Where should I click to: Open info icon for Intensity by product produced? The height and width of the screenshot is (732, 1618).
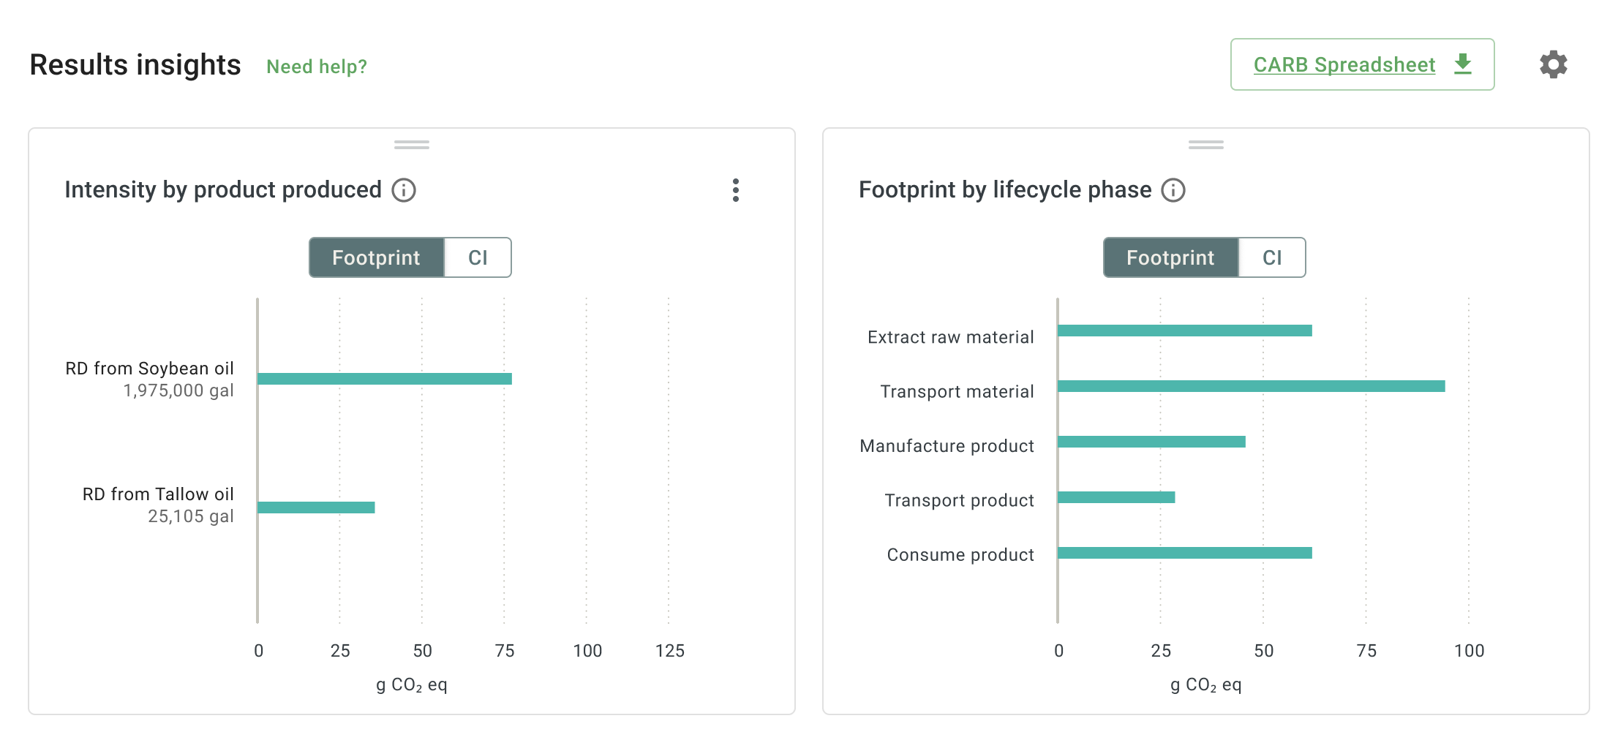(404, 190)
